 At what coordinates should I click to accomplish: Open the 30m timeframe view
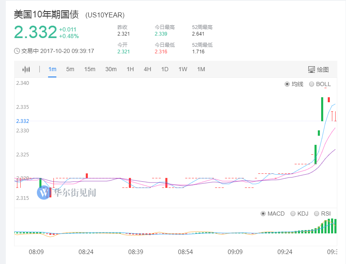pyautogui.click(x=111, y=69)
